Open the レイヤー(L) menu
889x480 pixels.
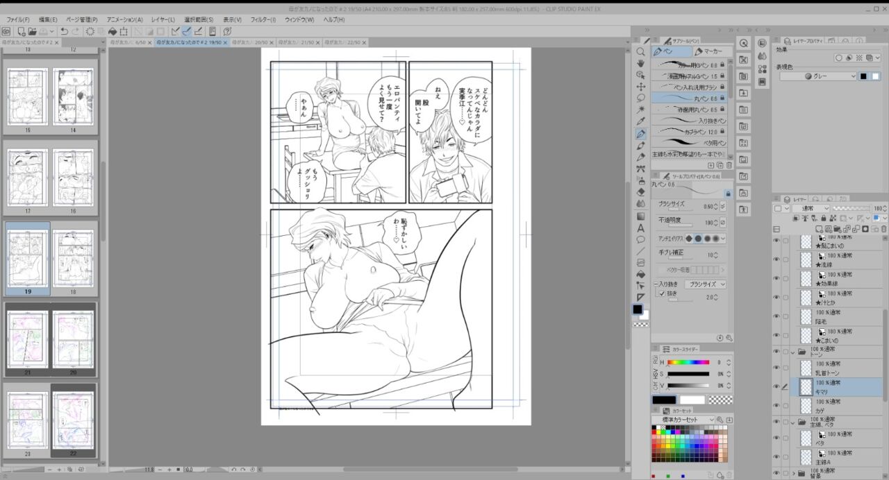click(x=163, y=19)
